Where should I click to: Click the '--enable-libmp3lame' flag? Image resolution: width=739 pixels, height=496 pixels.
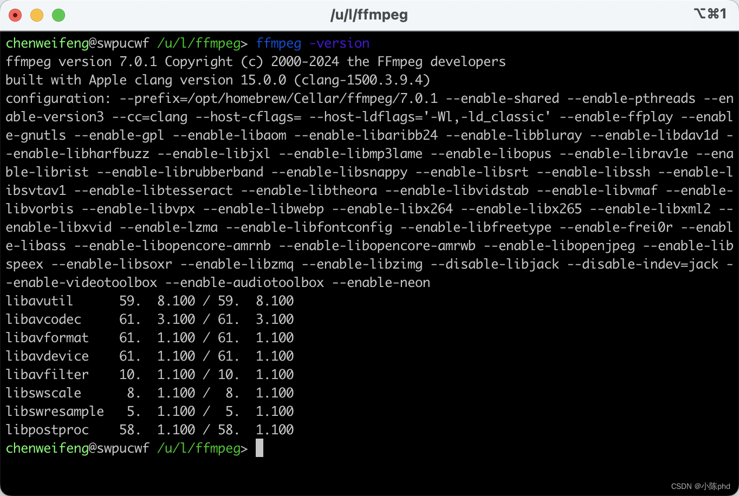point(351,154)
